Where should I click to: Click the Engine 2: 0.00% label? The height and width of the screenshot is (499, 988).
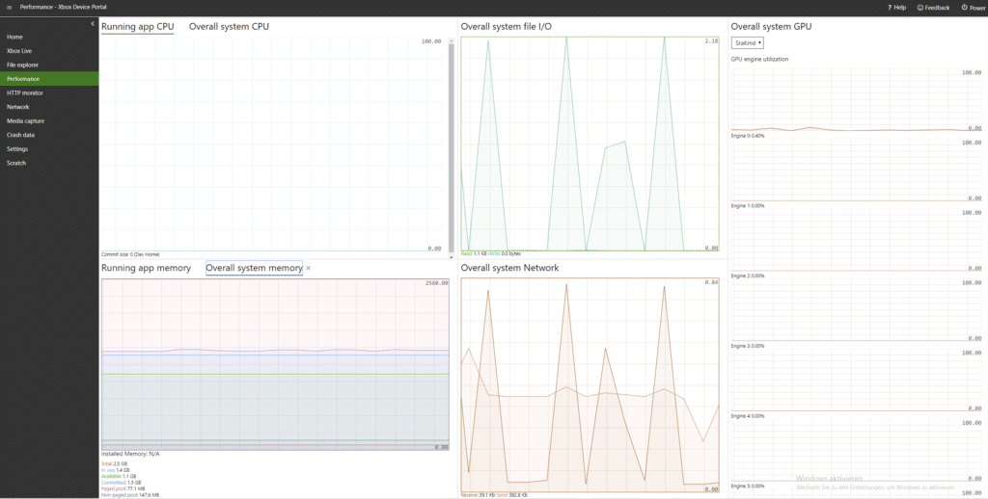tap(748, 276)
